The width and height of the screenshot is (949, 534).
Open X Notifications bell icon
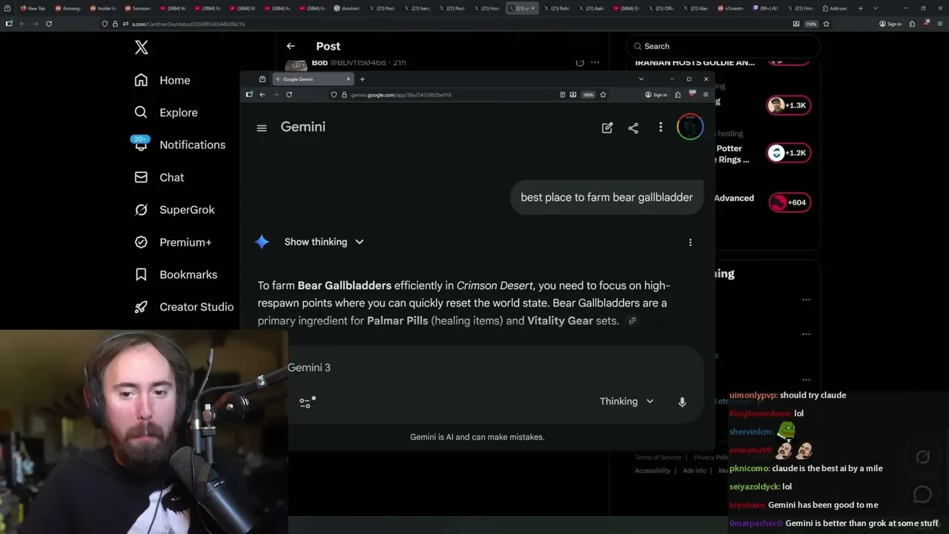(x=141, y=144)
